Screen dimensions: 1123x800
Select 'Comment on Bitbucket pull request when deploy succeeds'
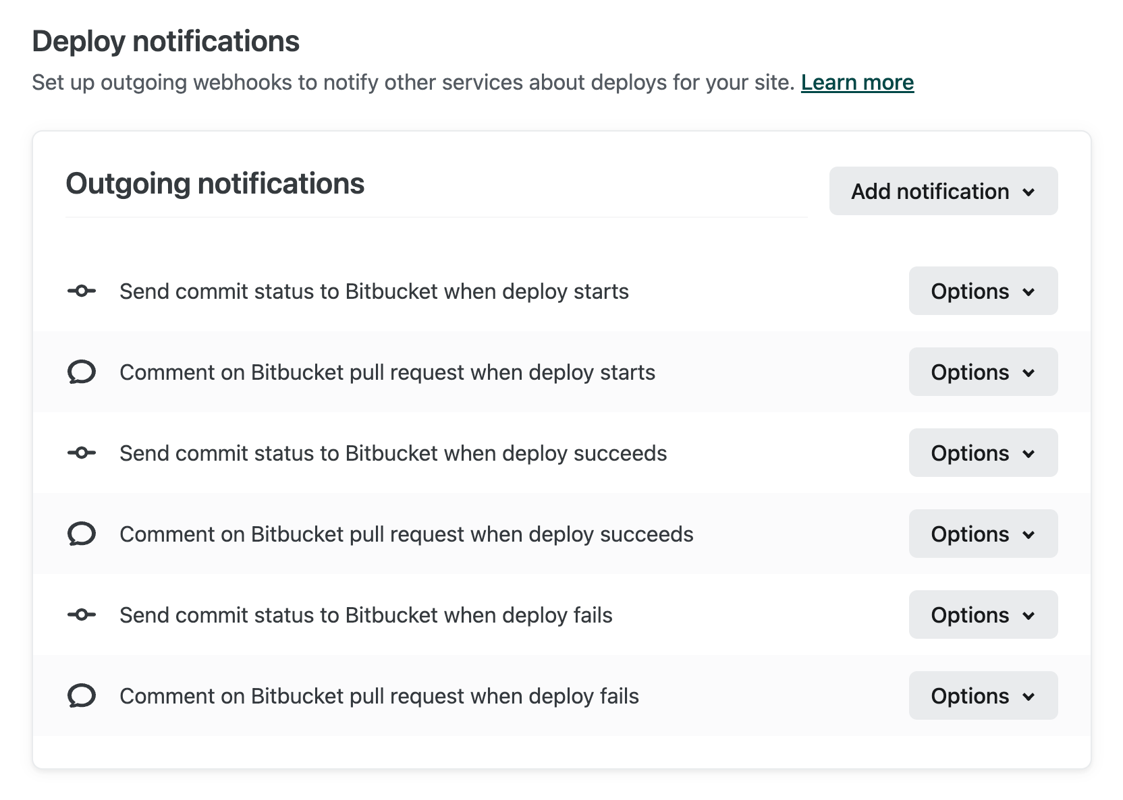point(406,534)
